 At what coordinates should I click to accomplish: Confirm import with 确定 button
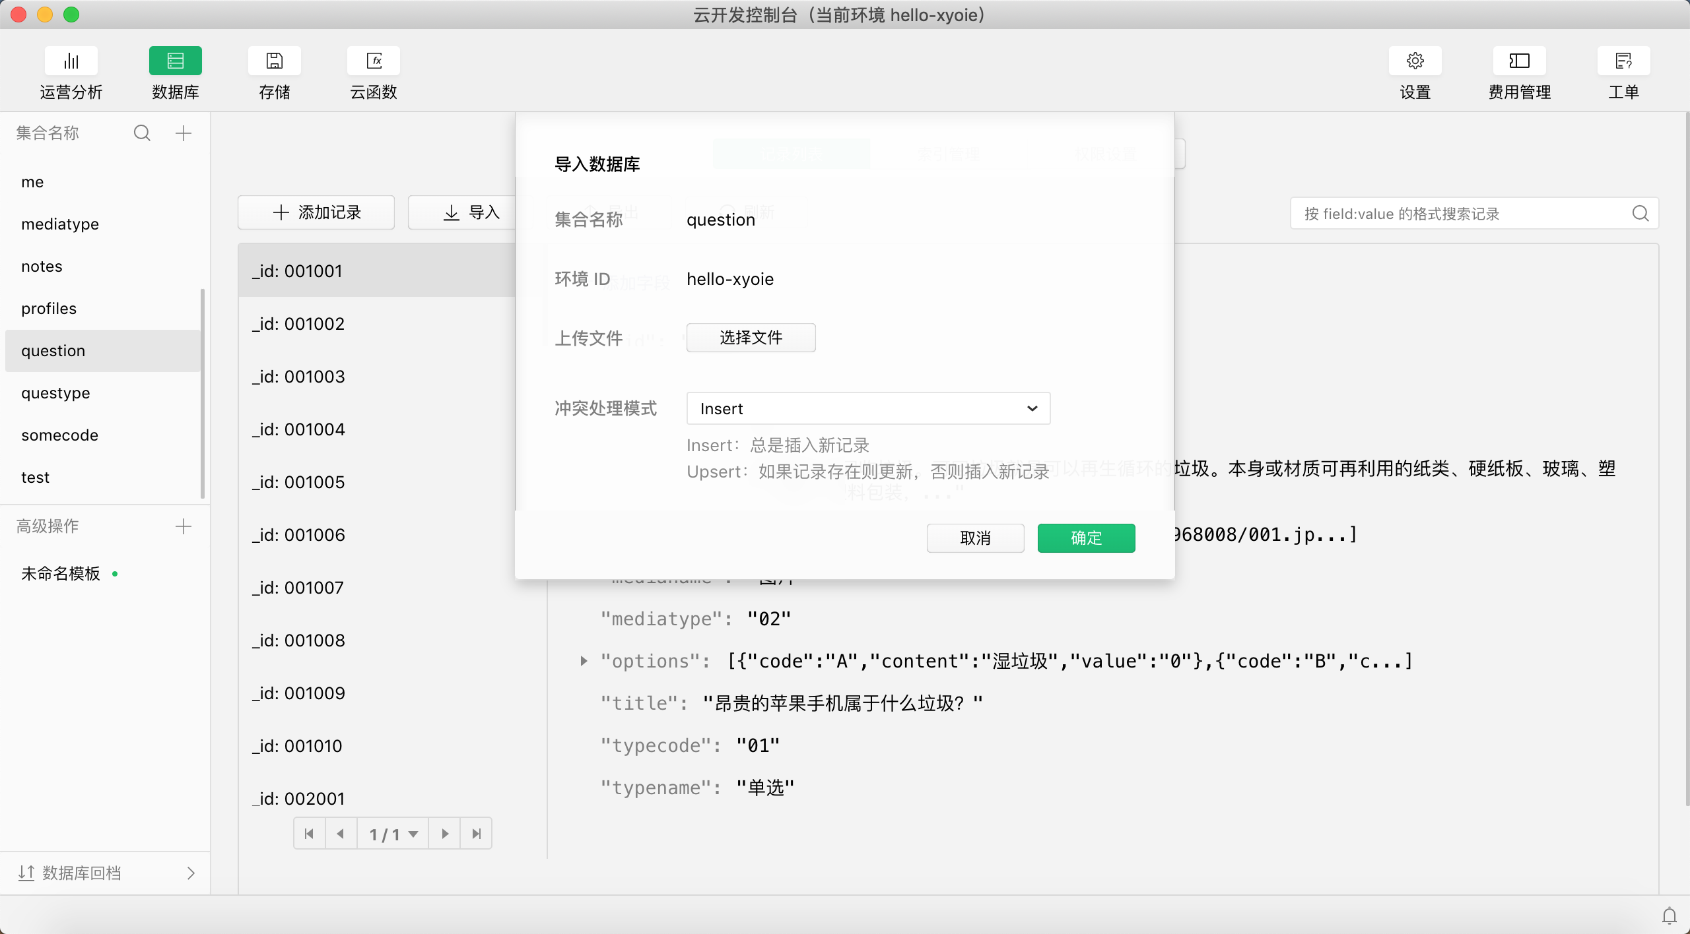tap(1086, 538)
